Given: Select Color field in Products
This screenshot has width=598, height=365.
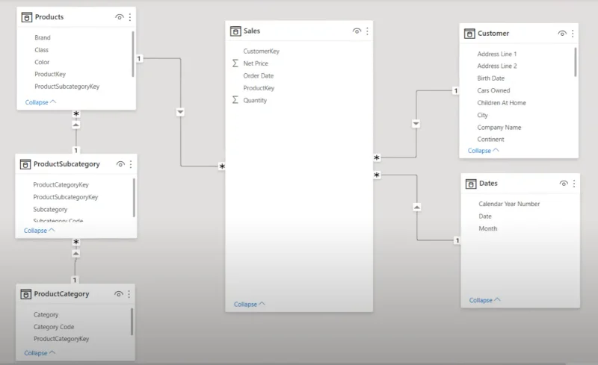Looking at the screenshot, I should tap(42, 62).
